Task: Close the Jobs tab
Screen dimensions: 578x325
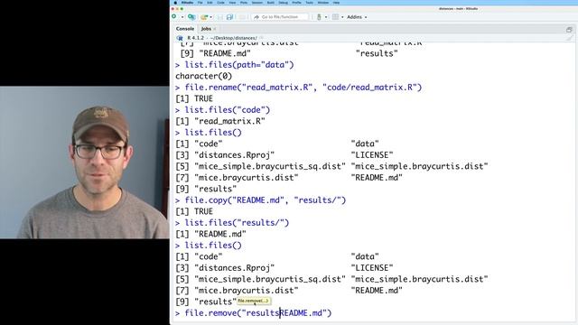Action: (215, 29)
